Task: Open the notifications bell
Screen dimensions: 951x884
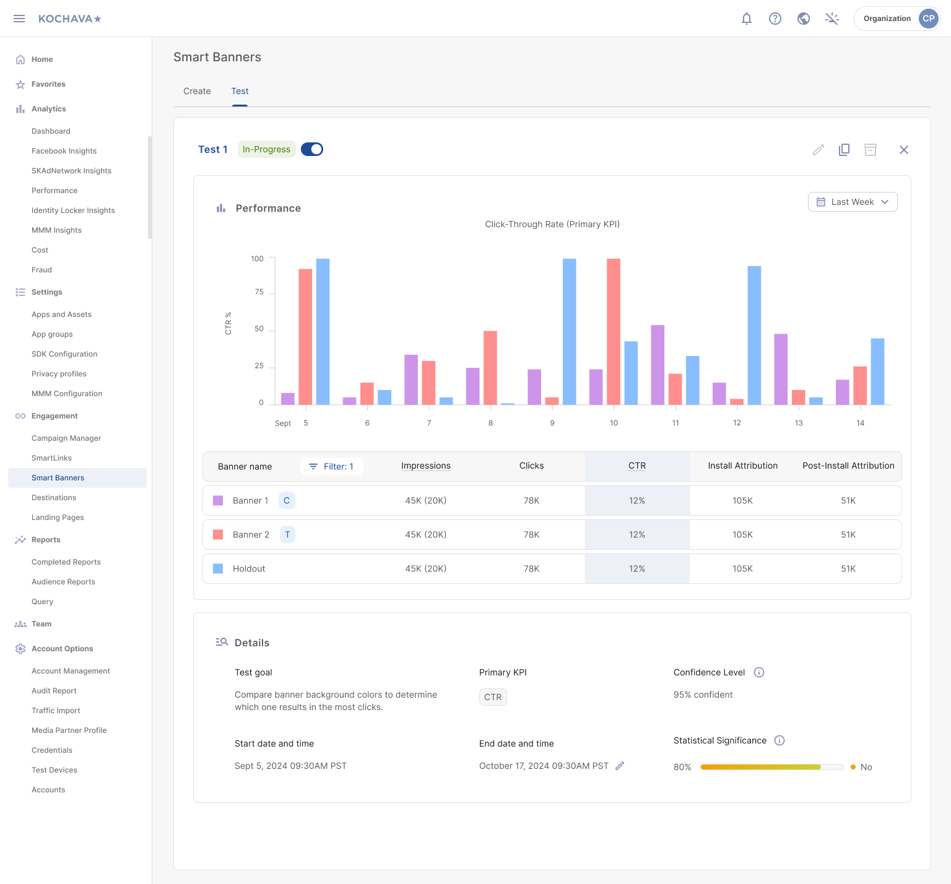Action: 747,19
